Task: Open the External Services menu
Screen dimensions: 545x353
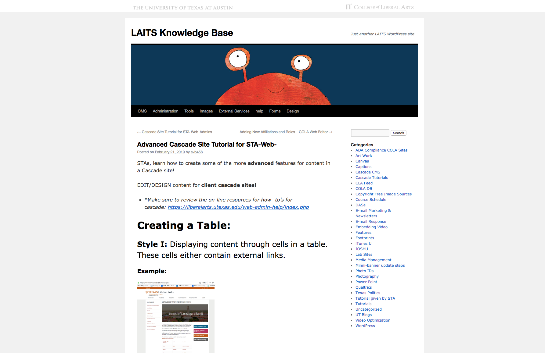Action: tap(234, 111)
